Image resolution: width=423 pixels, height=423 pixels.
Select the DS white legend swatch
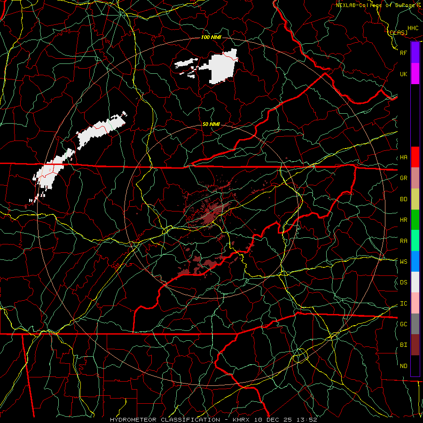pyautogui.click(x=415, y=282)
